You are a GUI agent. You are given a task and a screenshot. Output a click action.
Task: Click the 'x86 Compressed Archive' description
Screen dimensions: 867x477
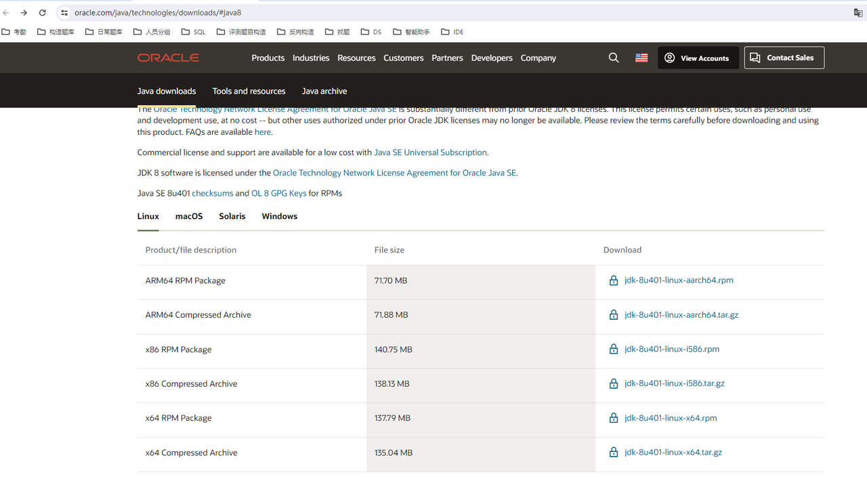point(191,383)
